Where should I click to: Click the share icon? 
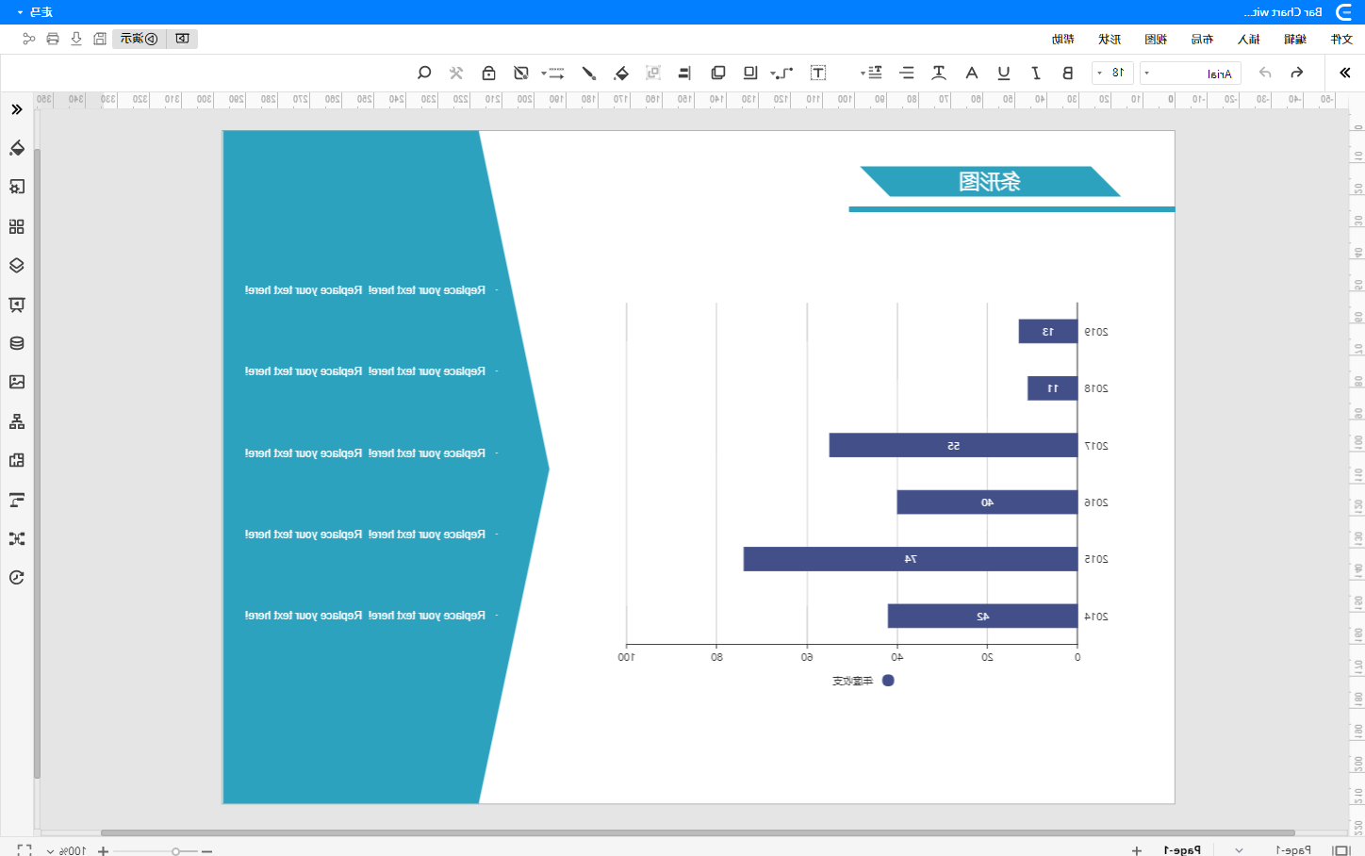point(29,39)
